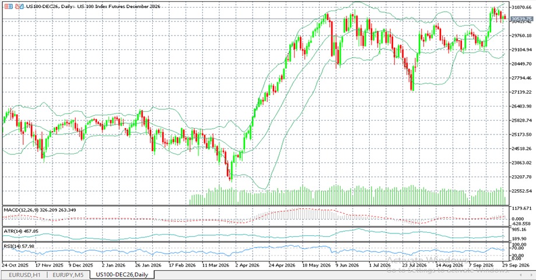Switch to the EURJPY,M5 chart tab
536x280 pixels.
point(69,275)
